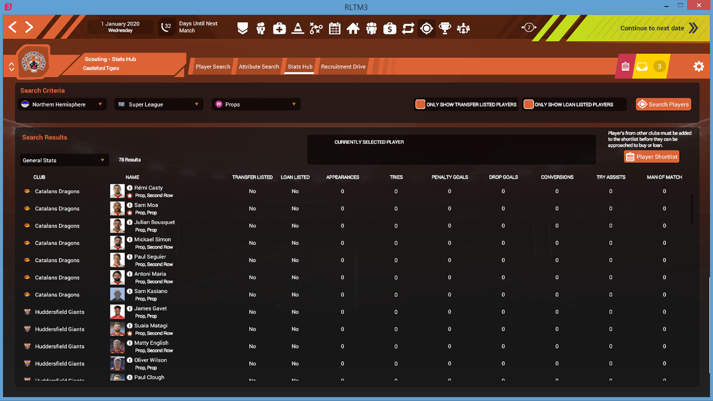Screen dimensions: 713x401
Task: Open the fixtures calendar icon
Action: pyautogui.click(x=335, y=28)
